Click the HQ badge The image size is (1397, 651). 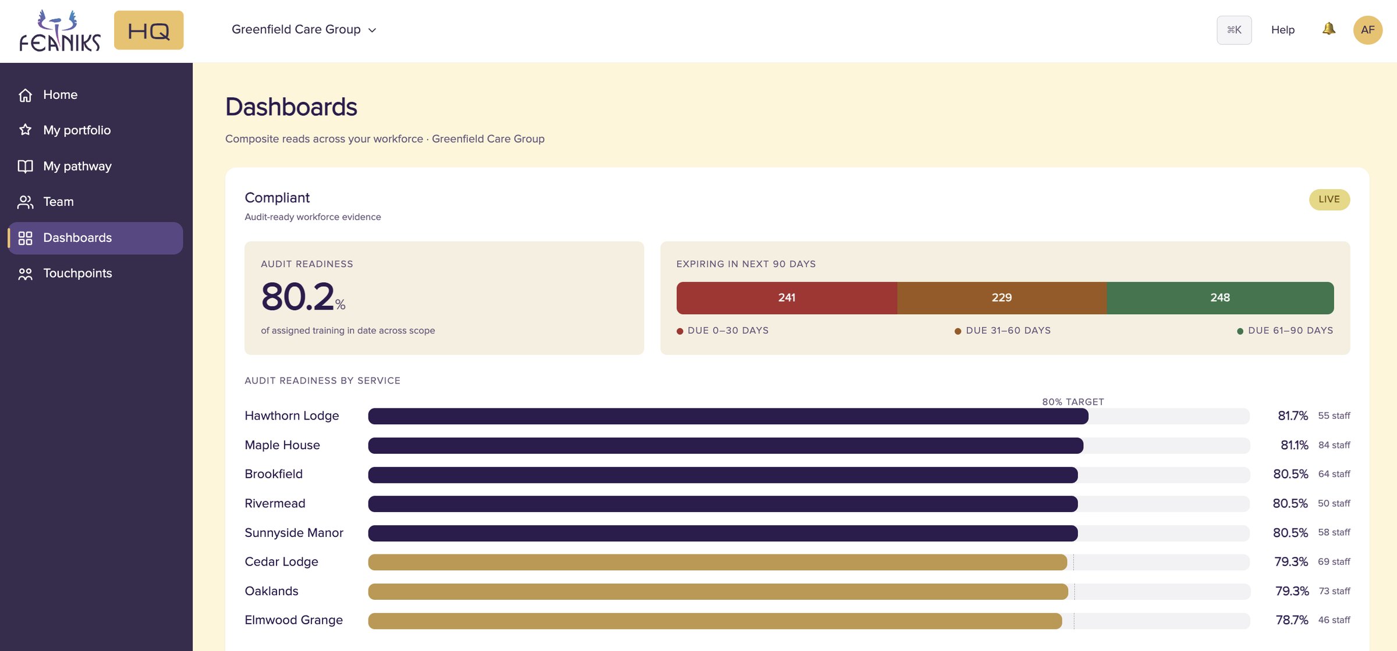[148, 30]
